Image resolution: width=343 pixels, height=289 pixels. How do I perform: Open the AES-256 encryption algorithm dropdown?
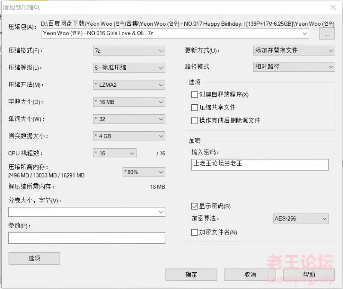tap(301, 218)
